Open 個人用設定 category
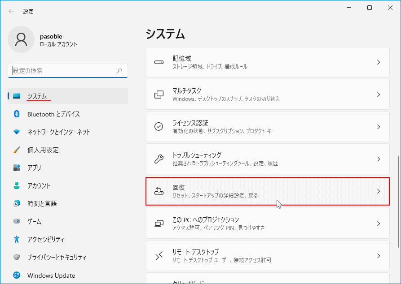 68,150
